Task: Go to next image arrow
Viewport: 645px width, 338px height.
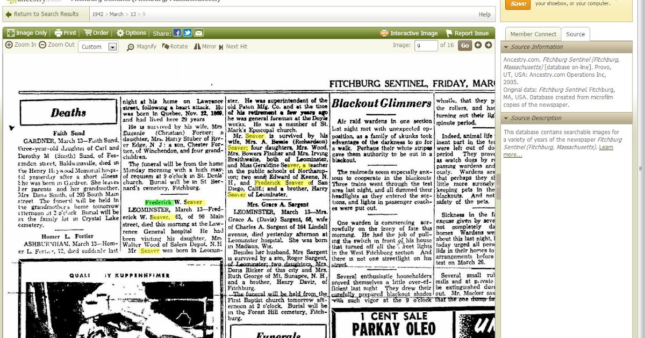Action: [x=488, y=45]
